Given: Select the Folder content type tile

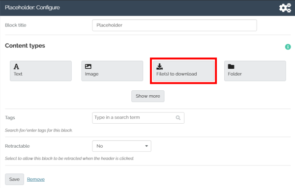Looking at the screenshot, I should [x=255, y=71].
